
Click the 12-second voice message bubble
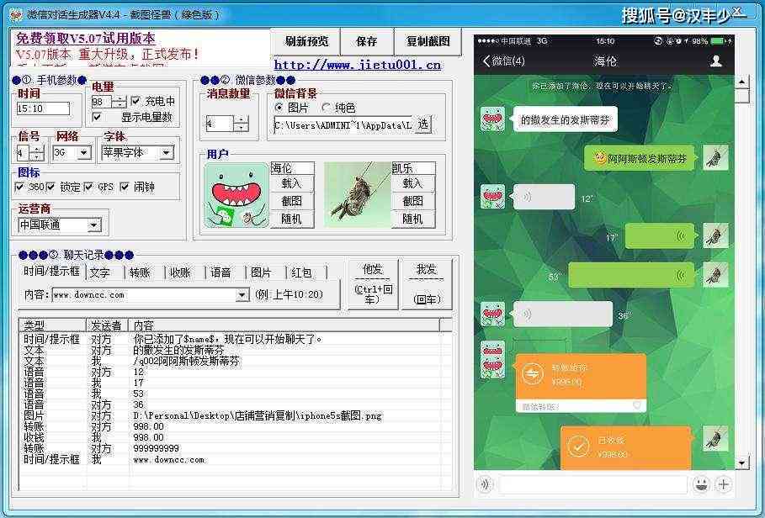click(543, 197)
